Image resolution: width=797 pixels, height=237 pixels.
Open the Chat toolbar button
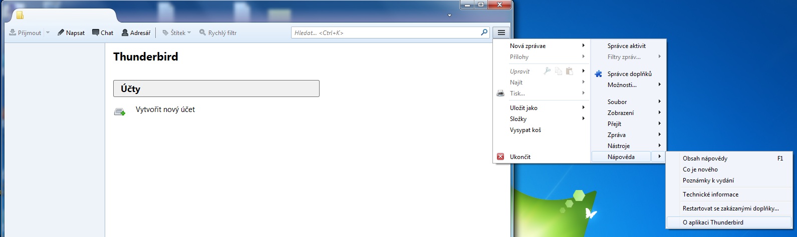pyautogui.click(x=103, y=32)
